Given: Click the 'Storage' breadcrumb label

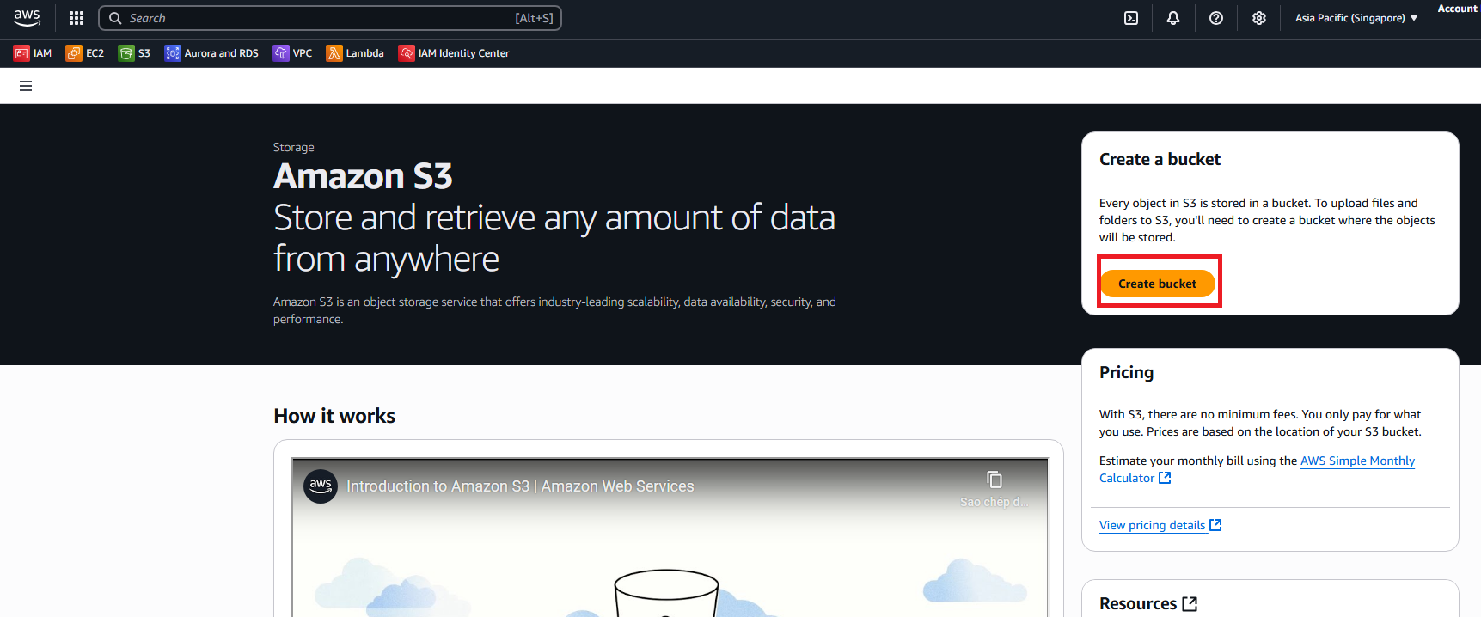Looking at the screenshot, I should coord(294,147).
